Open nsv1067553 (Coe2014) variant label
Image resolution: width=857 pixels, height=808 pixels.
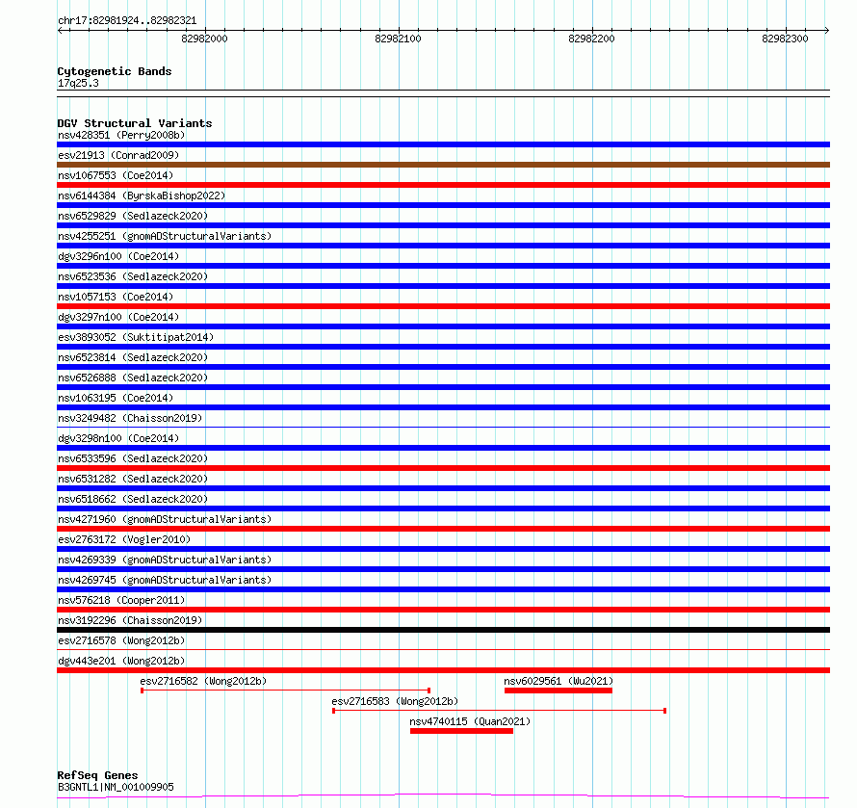(116, 175)
